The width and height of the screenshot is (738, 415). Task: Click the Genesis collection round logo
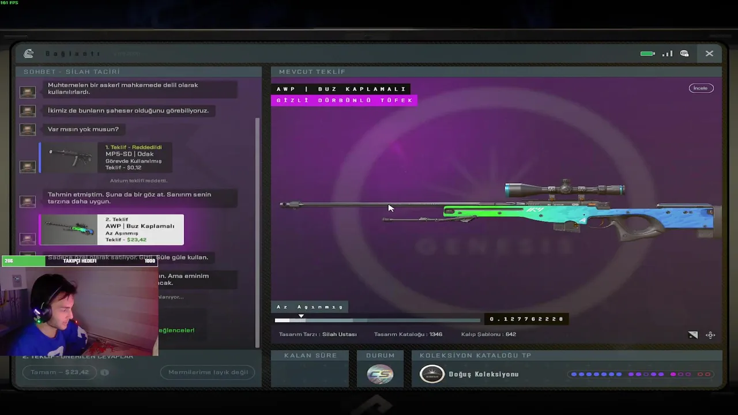click(432, 374)
